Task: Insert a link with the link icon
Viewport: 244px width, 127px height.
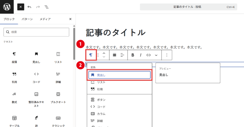Action: tap(149, 55)
